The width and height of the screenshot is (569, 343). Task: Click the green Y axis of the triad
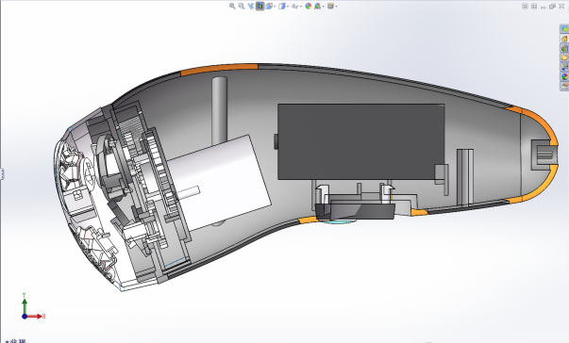point(25,306)
